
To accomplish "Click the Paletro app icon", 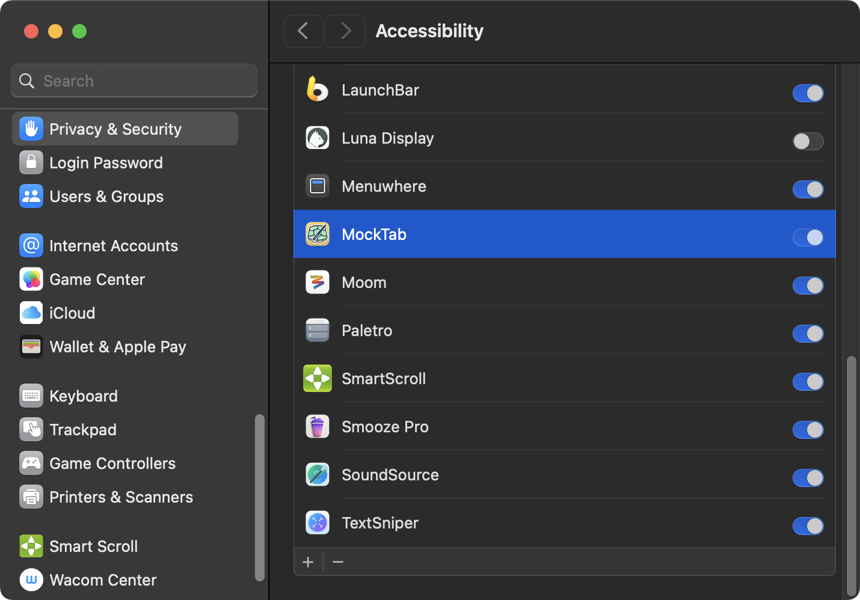I will (x=318, y=330).
